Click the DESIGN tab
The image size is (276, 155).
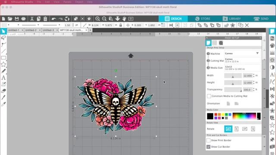pyautogui.click(x=173, y=19)
